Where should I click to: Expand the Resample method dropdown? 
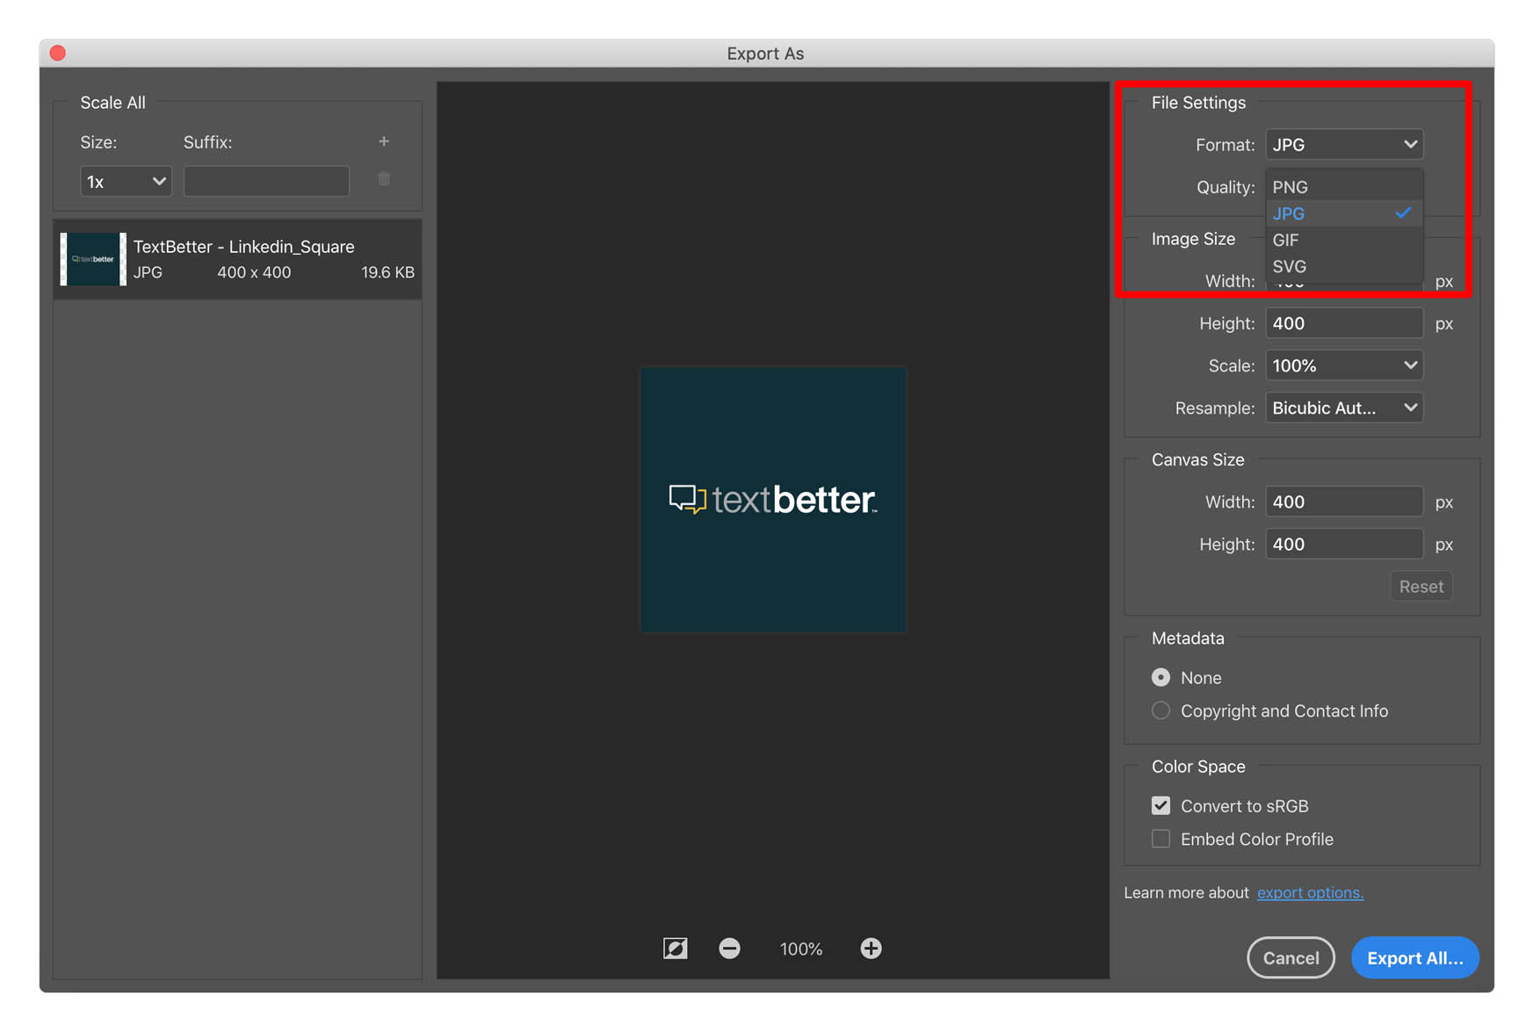pos(1343,408)
